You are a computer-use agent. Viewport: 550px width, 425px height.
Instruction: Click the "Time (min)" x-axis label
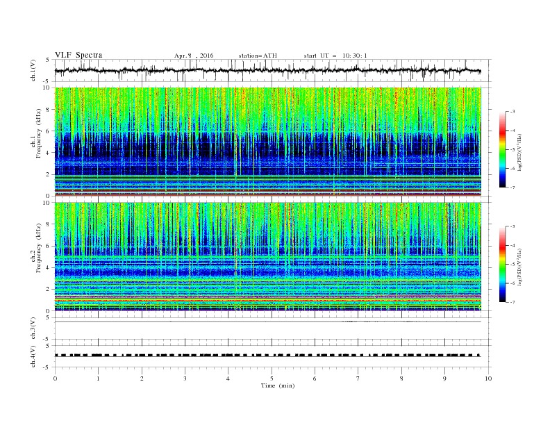coord(278,385)
